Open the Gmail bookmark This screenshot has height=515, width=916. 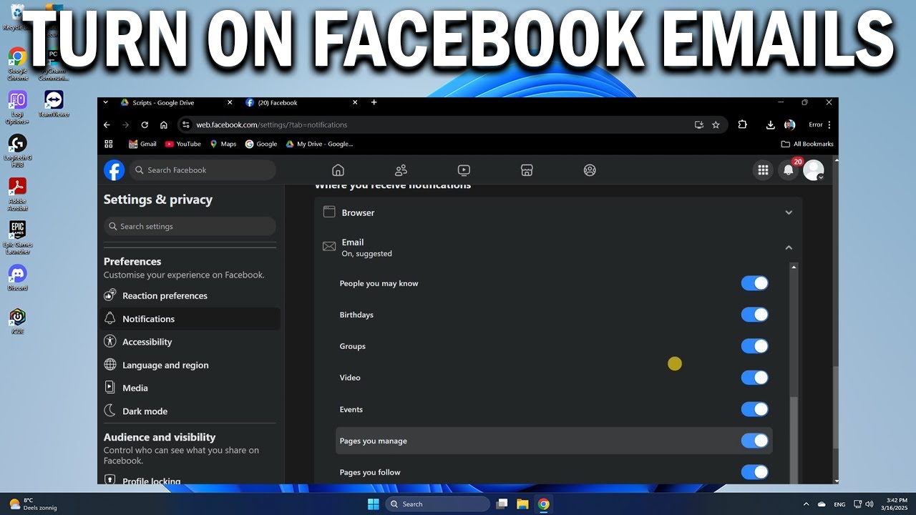pyautogui.click(x=142, y=144)
